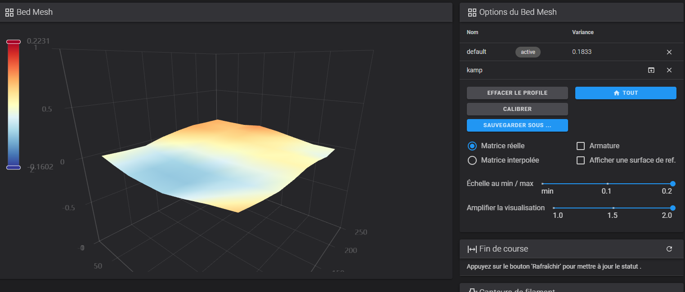Click the CALIBRER button

click(517, 109)
